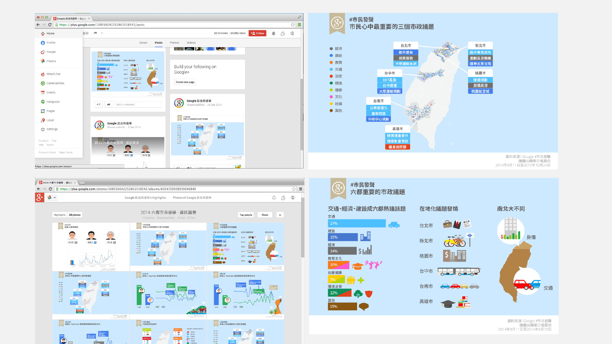Click the album Share button
This screenshot has height=344, width=612.
[265, 215]
